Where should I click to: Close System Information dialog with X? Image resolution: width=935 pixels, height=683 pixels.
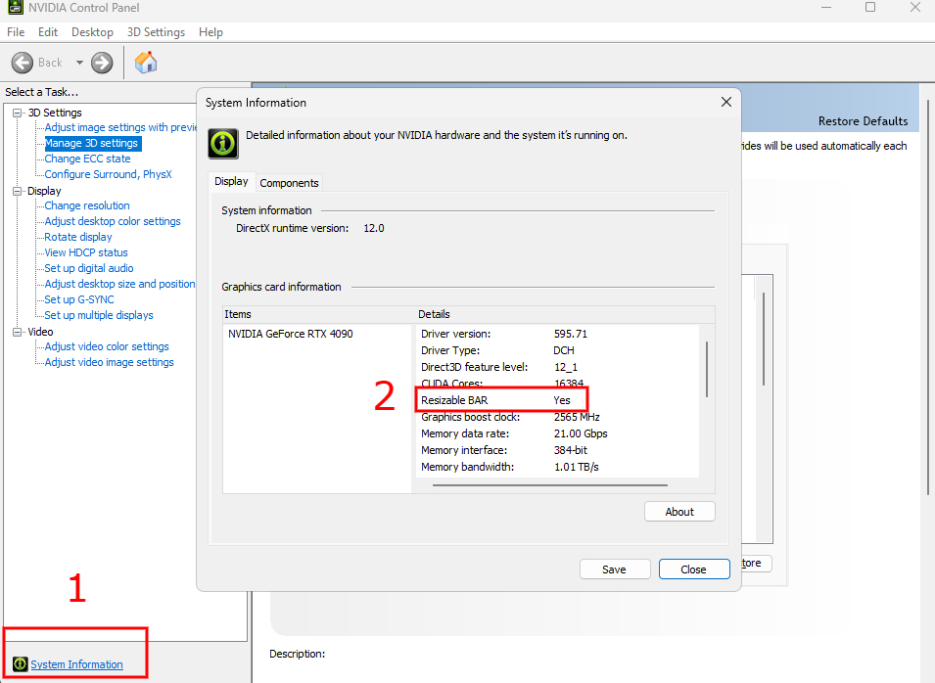(726, 102)
